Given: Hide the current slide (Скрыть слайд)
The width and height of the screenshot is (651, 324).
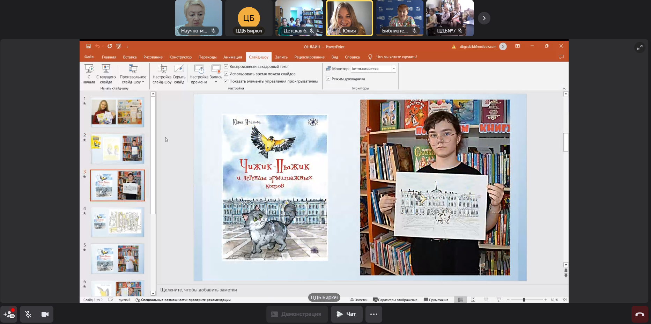Looking at the screenshot, I should [179, 74].
